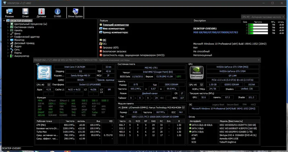Click the Core 3 frequency bar
Image resolution: width=288 pixels, height=152 pixels.
pos(258,33)
